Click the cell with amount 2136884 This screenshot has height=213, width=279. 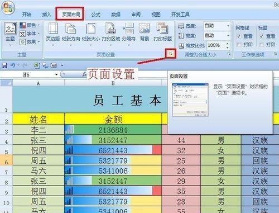click(113, 130)
